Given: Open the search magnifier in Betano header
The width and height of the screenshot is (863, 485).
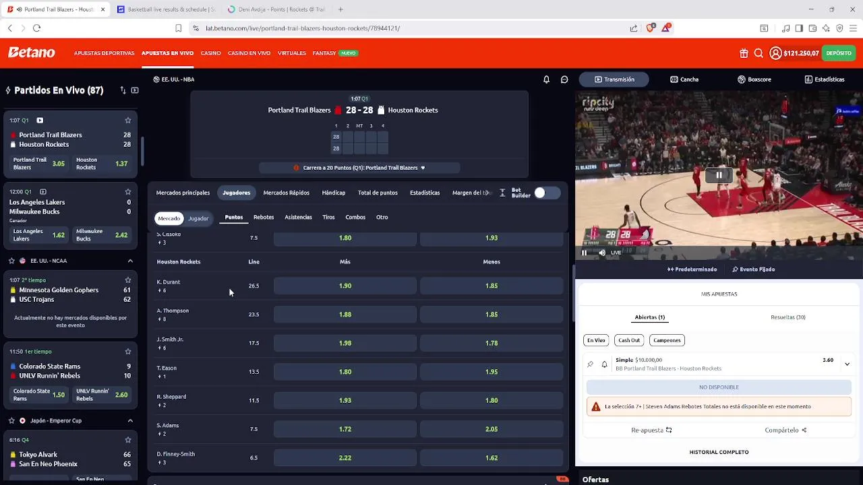Looking at the screenshot, I should (758, 53).
